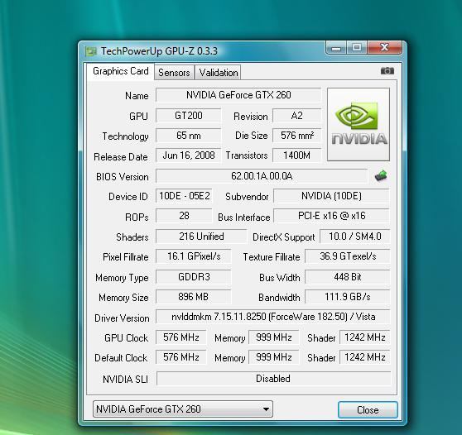Click the 'Driver Version' label
Image resolution: width=462 pixels, height=435 pixels.
point(122,318)
